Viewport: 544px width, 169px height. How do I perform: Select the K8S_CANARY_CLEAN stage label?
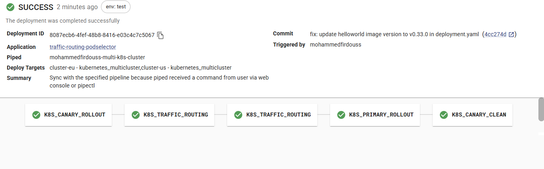[479, 115]
